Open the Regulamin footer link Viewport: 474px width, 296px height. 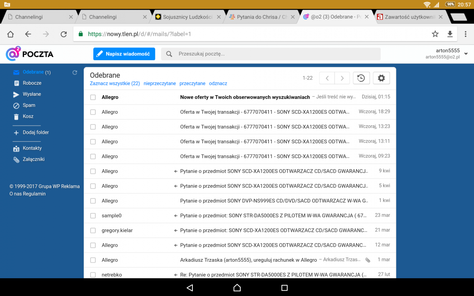34,194
